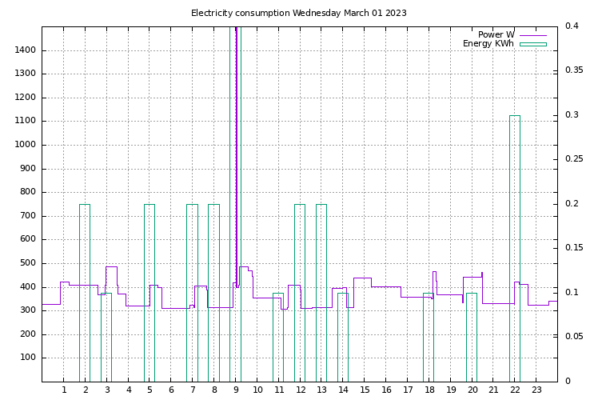Viewport: 614px width, 400px height.
Task: Click the right axis label 0.4
Action: point(572,26)
